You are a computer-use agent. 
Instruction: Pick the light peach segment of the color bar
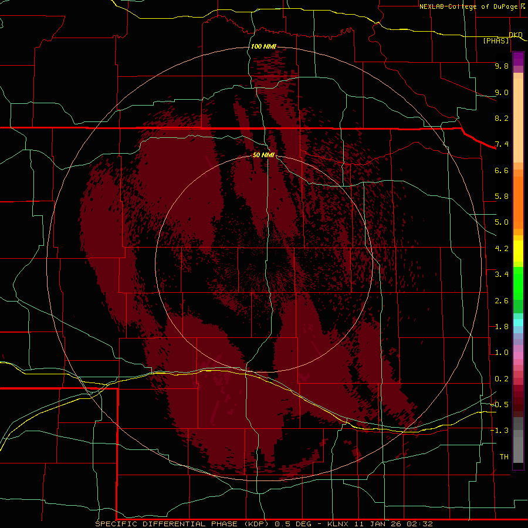518,120
